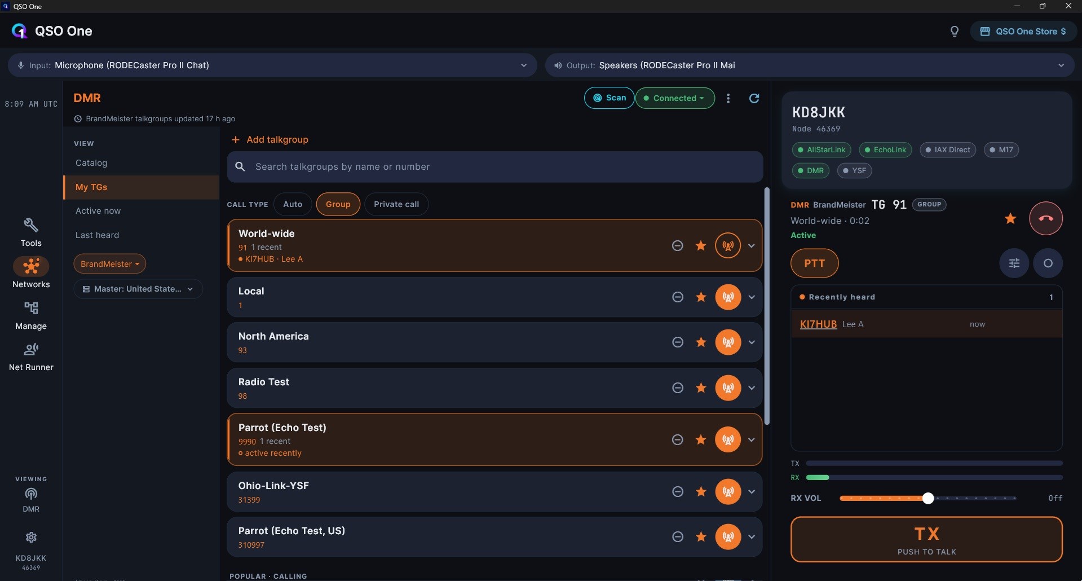Open the BrandMeister network dropdown

[109, 264]
